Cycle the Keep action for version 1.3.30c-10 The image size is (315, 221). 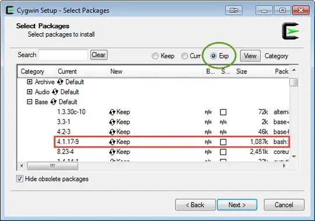[x=112, y=112]
